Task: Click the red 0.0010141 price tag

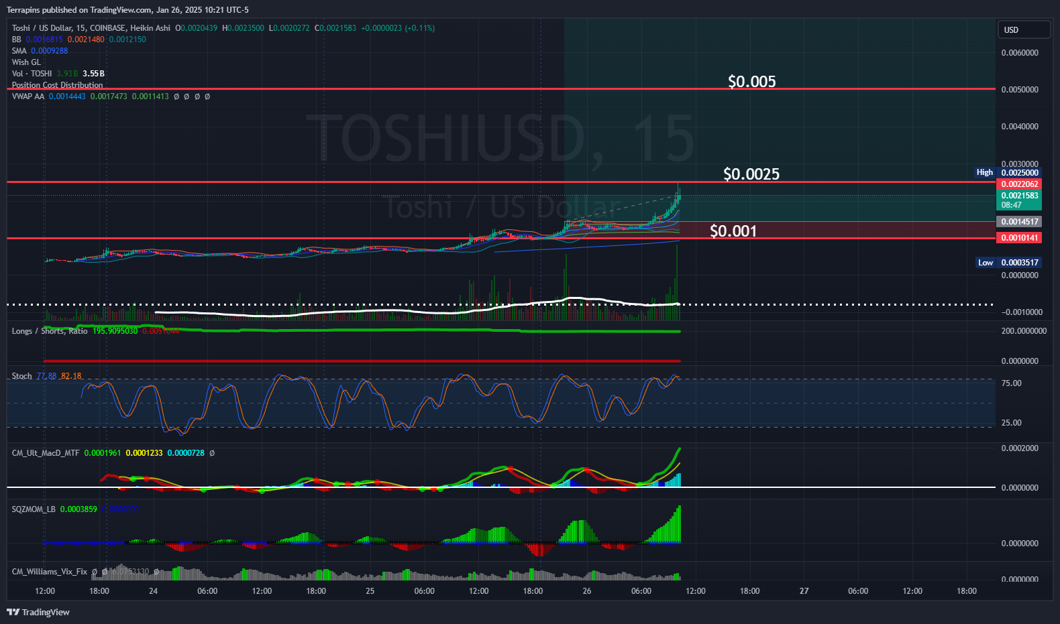Action: tap(1020, 238)
